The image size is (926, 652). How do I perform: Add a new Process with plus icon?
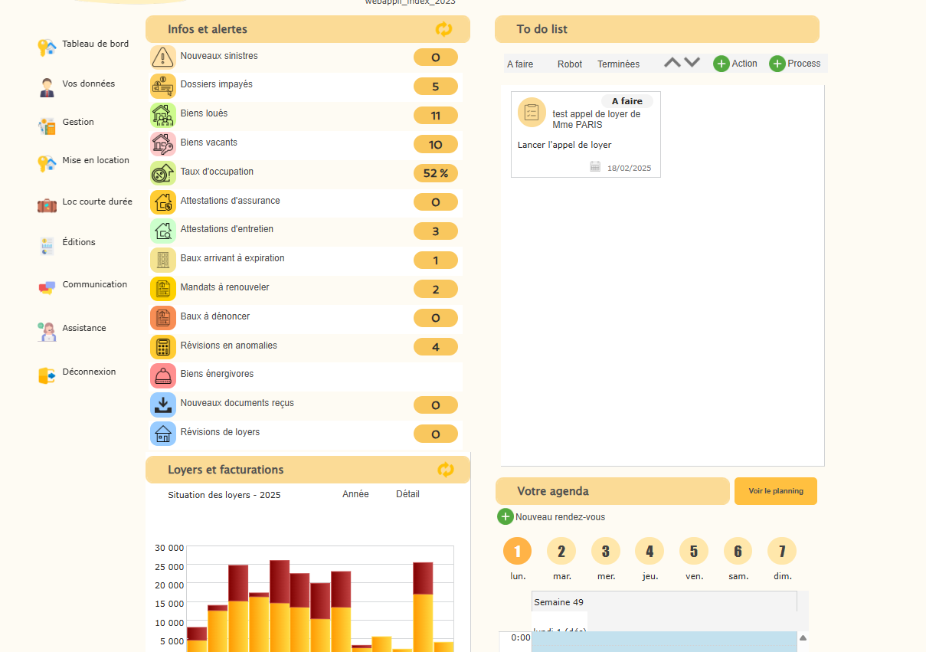coord(777,64)
